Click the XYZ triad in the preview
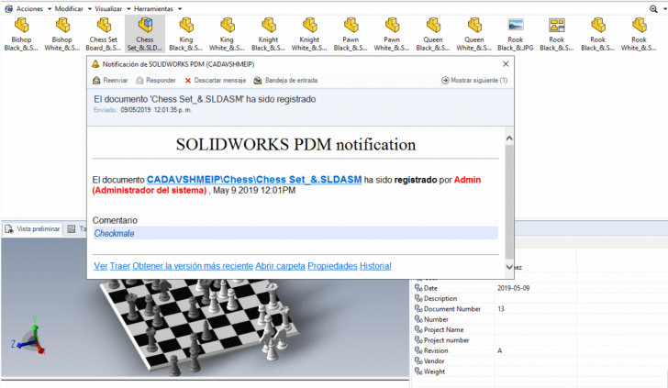This screenshot has height=388, width=668. [29, 336]
